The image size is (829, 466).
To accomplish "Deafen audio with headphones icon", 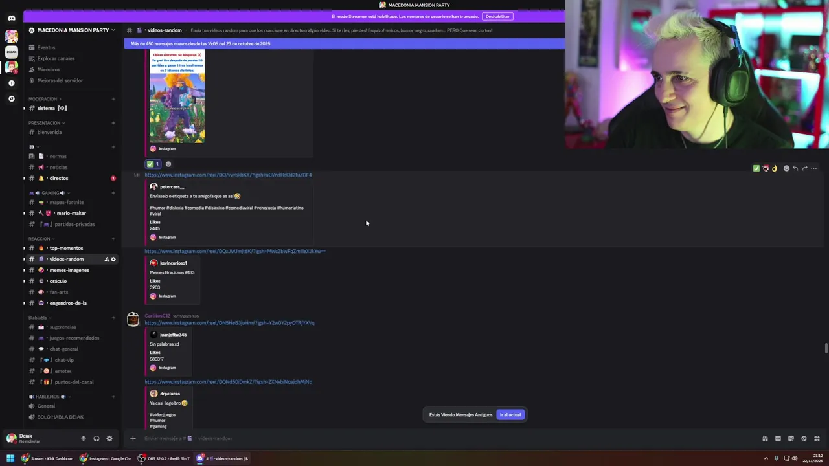I will coord(96,438).
